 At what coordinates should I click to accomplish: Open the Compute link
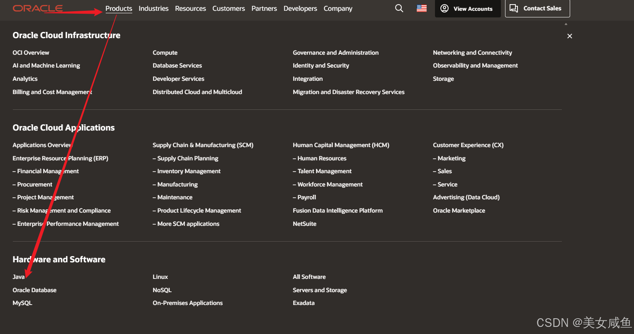click(165, 53)
